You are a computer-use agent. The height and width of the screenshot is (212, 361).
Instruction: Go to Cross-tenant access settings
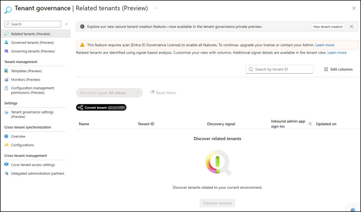(x=33, y=165)
